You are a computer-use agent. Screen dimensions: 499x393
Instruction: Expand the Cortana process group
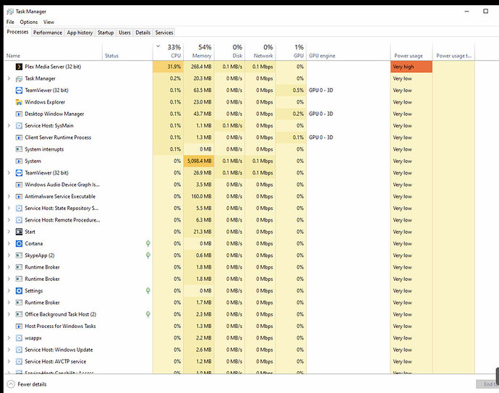tap(9, 243)
